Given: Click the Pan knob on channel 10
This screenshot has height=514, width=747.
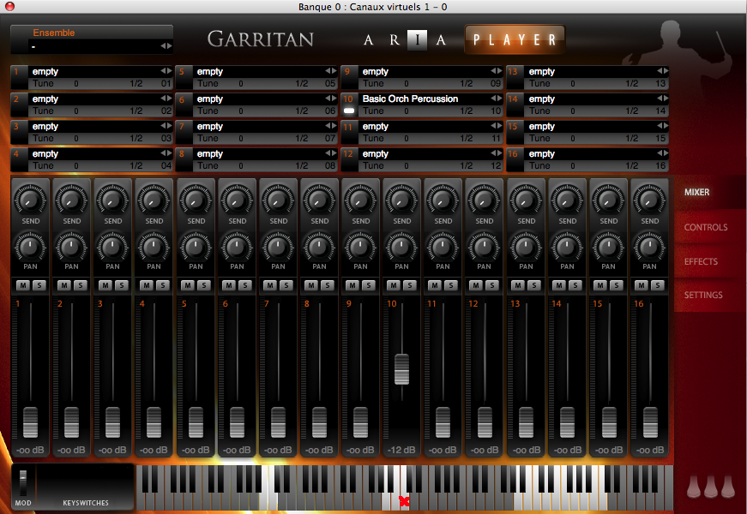Looking at the screenshot, I should (x=401, y=248).
